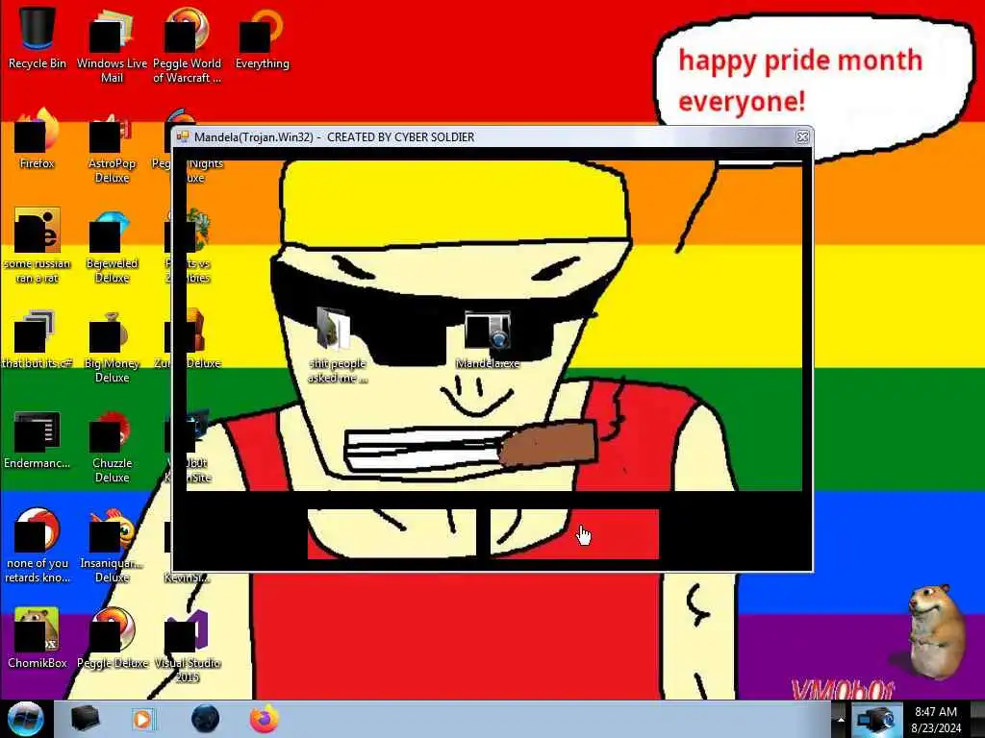Viewport: 985px width, 738px height.
Task: Launch media player from taskbar
Action: pos(143,719)
